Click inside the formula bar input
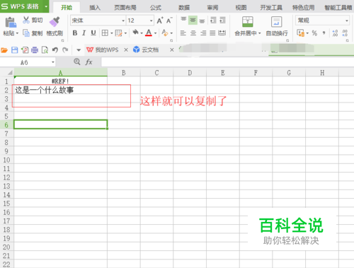 pyautogui.click(x=227, y=62)
